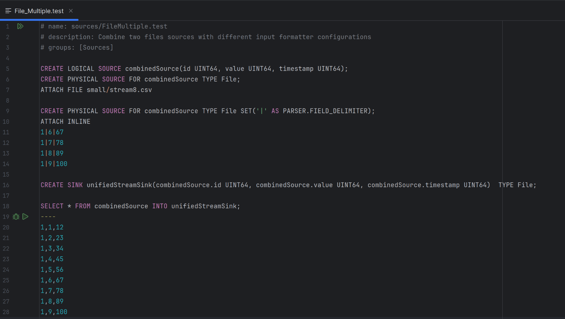Image resolution: width=565 pixels, height=319 pixels.
Task: Run test with play icon at line 19
Action: tap(25, 217)
